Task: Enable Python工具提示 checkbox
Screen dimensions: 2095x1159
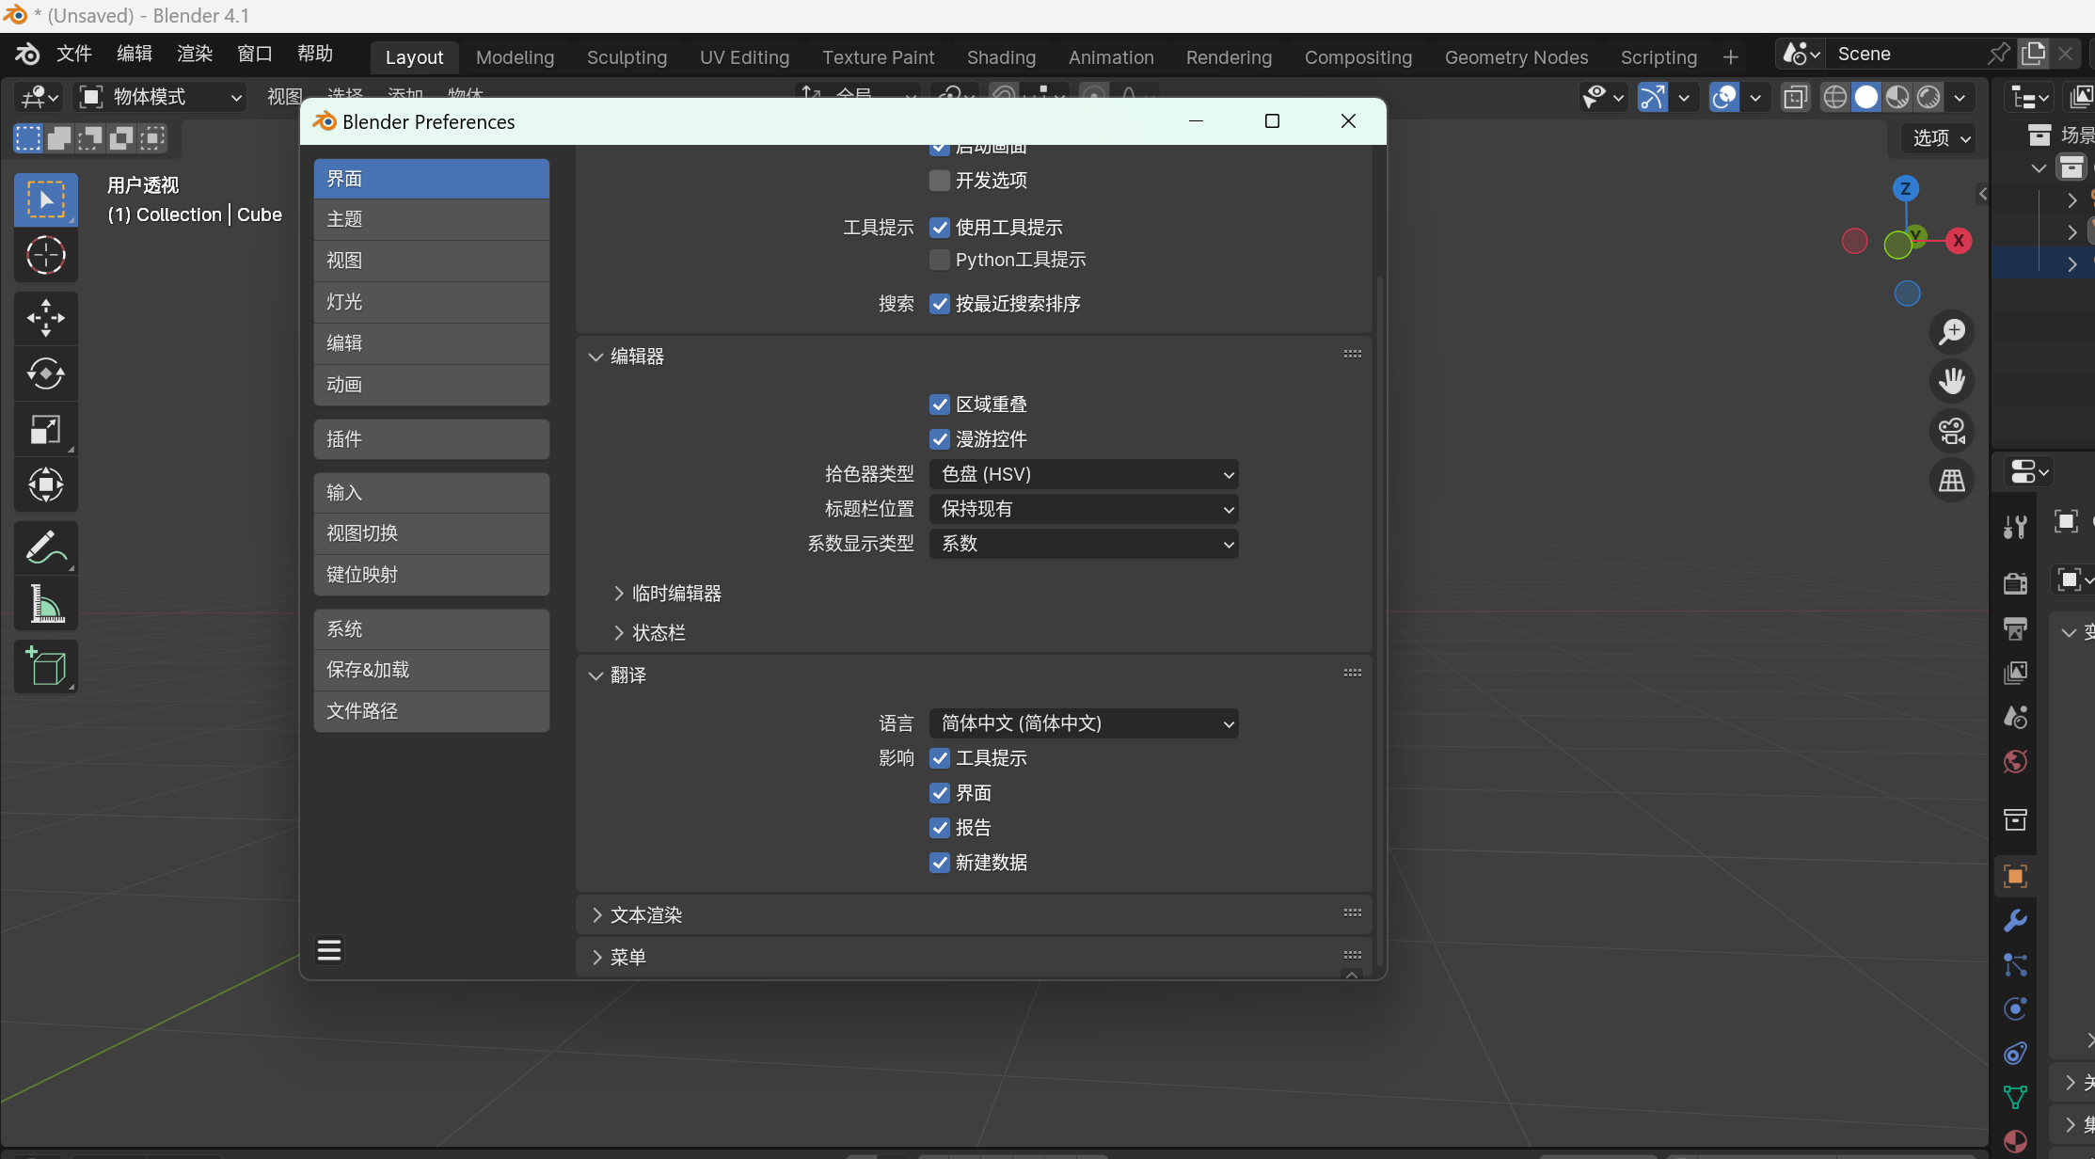Action: pos(939,260)
